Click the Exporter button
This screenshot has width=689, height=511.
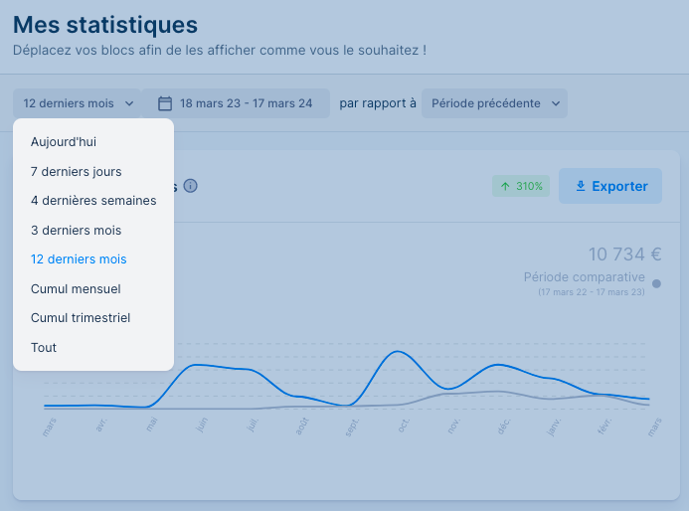tap(610, 186)
